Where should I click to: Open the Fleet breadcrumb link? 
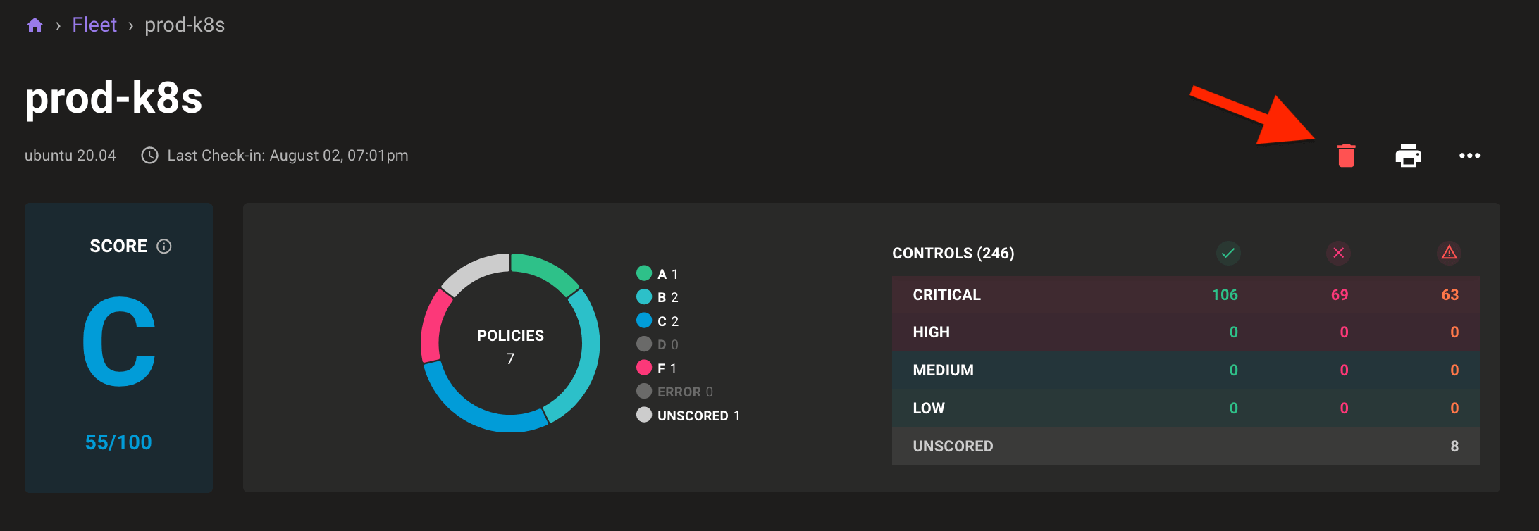pyautogui.click(x=94, y=25)
